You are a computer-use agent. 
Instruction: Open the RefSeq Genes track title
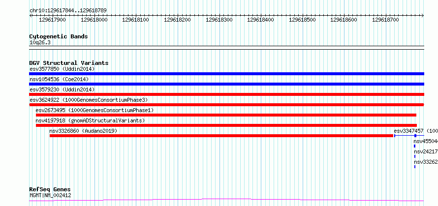click(50, 190)
